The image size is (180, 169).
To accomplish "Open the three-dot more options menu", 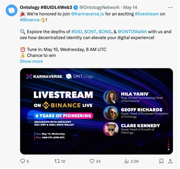I will 170,7.
